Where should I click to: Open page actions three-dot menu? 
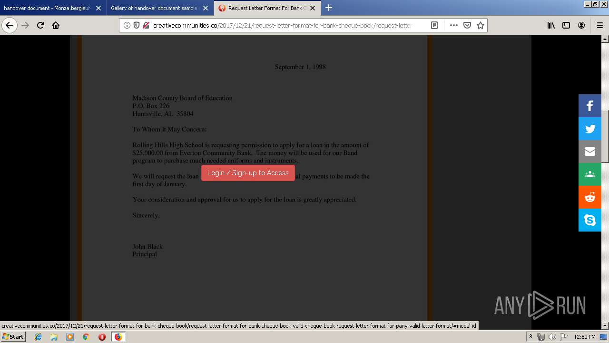[454, 25]
